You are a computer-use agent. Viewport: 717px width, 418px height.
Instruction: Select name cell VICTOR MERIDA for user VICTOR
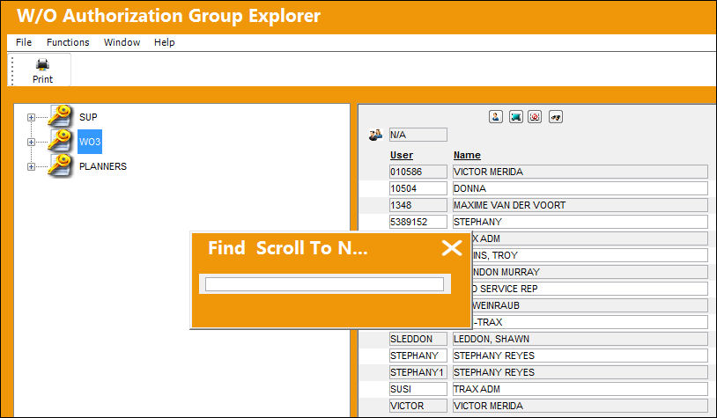pos(580,406)
